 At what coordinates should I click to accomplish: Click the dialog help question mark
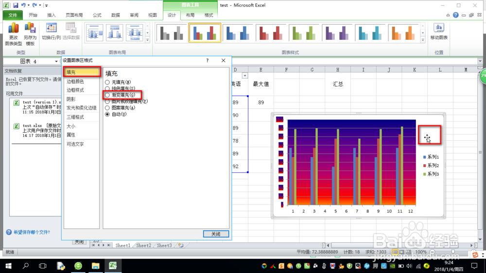[x=208, y=60]
